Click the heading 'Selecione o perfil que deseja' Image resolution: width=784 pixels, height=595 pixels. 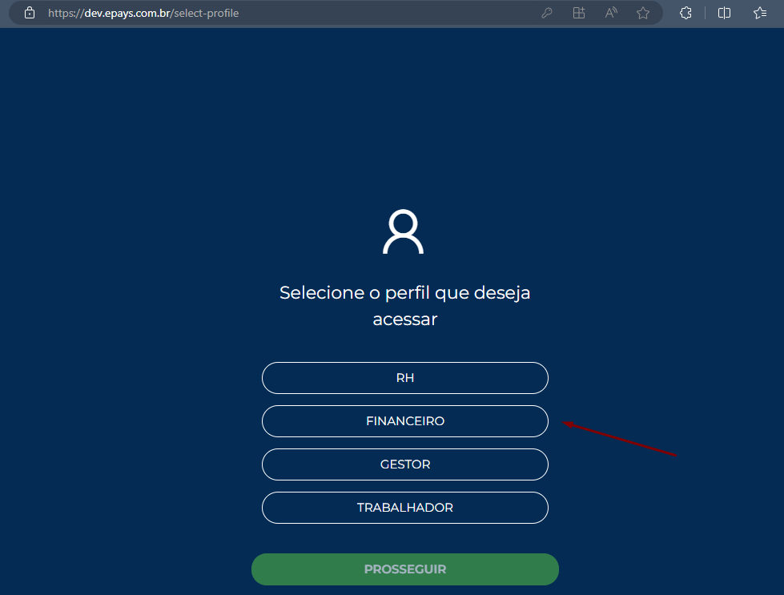tap(405, 292)
